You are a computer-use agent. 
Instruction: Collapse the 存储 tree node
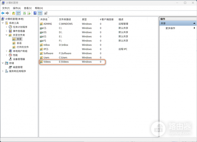pyautogui.click(x=3, y=63)
